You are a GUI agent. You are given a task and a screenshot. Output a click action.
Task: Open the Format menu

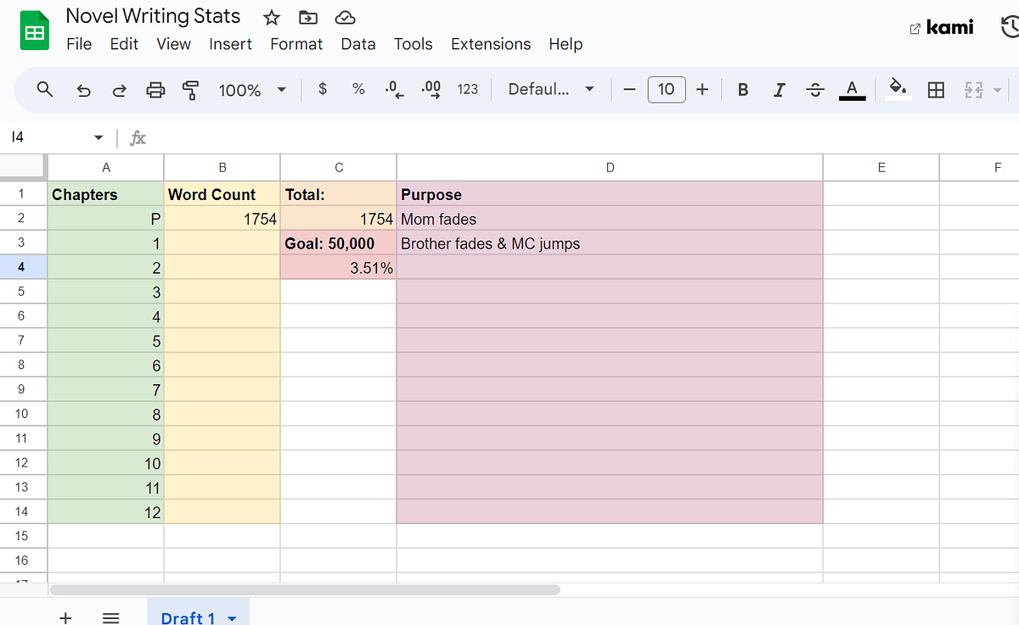296,44
